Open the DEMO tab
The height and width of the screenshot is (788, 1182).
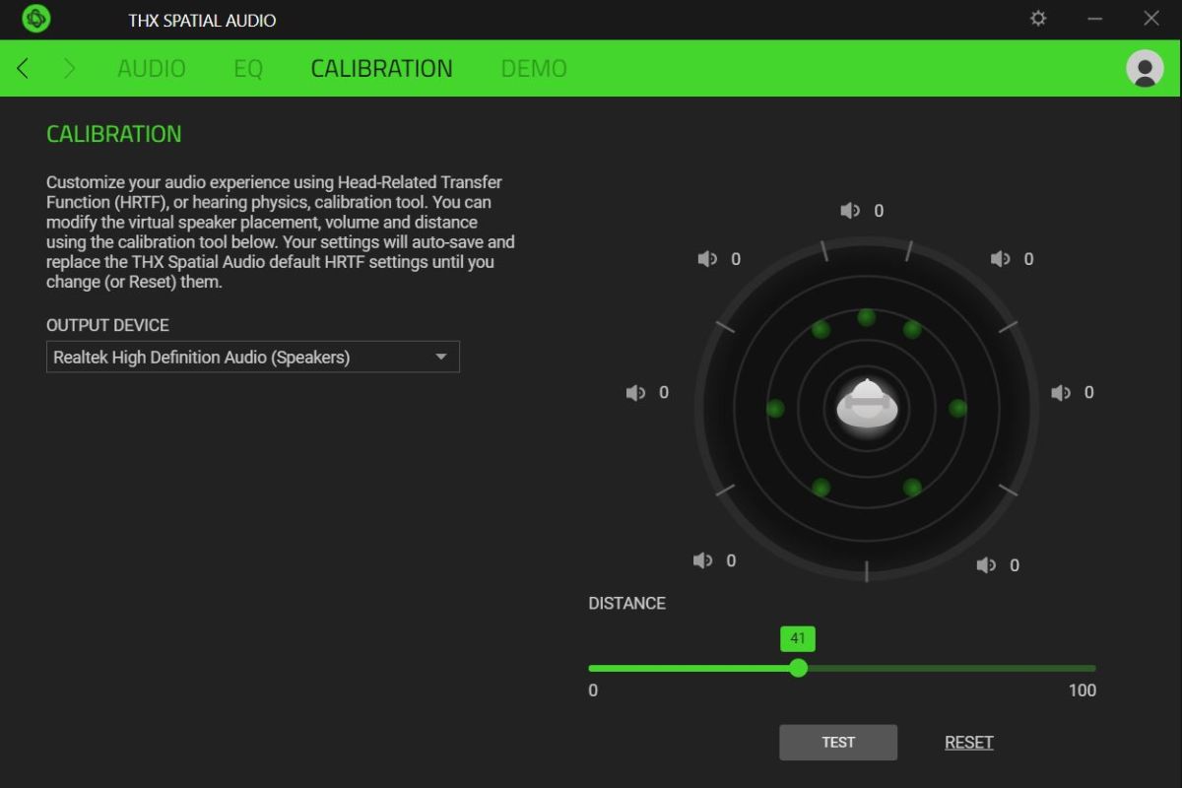(x=533, y=68)
